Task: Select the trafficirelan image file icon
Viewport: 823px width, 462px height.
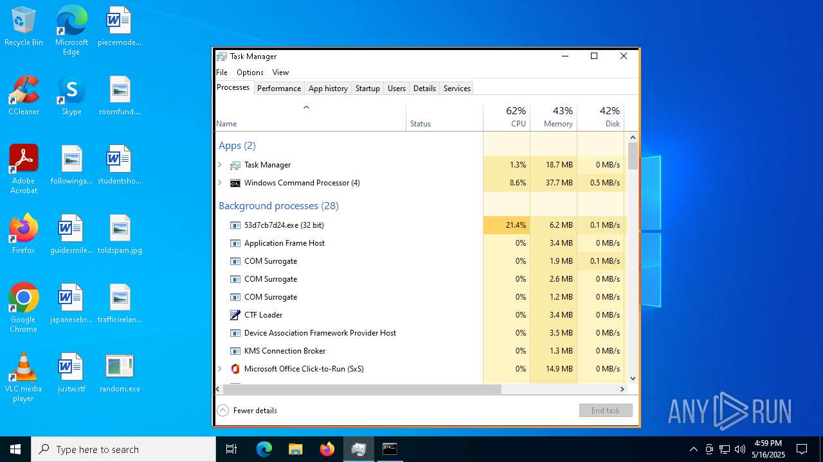Action: [x=120, y=304]
